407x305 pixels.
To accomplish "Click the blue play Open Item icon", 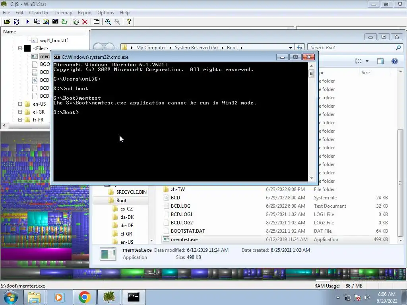I will coord(27,22).
